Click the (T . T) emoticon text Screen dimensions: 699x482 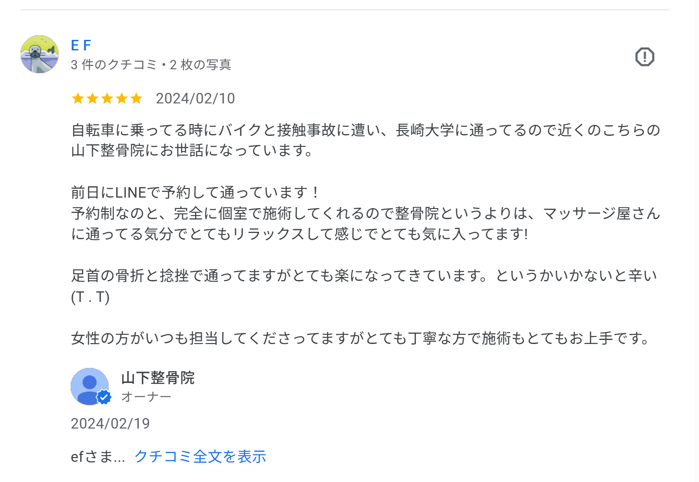[90, 297]
